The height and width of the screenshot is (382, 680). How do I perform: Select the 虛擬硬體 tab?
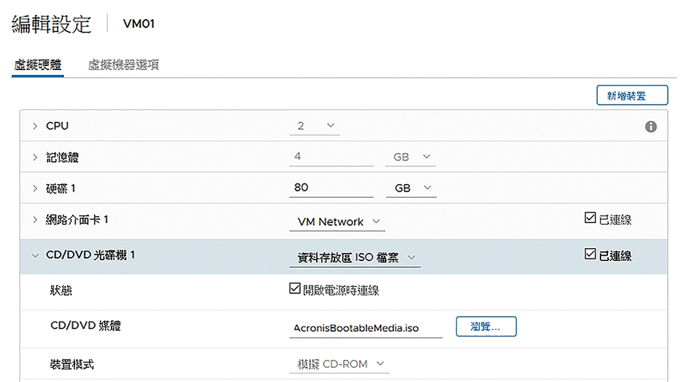pyautogui.click(x=37, y=65)
